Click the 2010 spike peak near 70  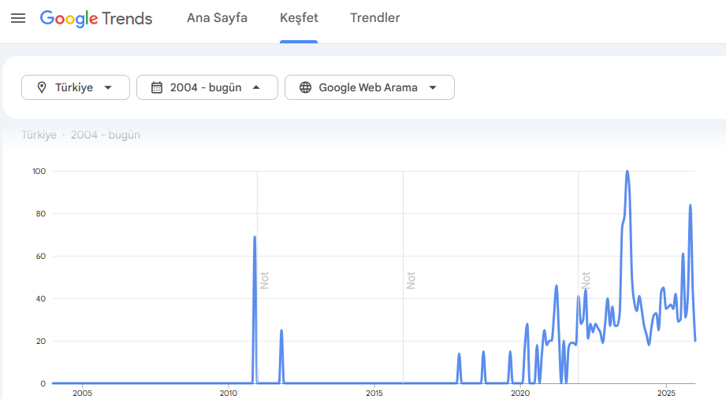click(255, 237)
